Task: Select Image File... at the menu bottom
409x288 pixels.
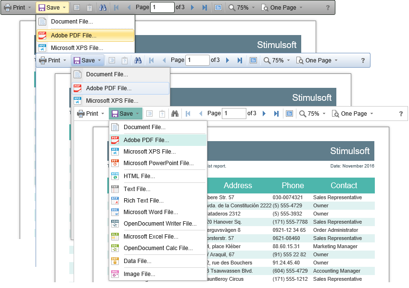Action: pyautogui.click(x=139, y=274)
